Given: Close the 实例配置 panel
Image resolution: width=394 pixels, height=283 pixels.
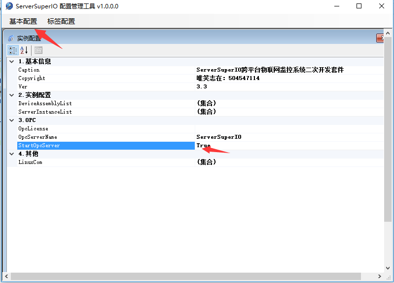Looking at the screenshot, I should (380, 38).
